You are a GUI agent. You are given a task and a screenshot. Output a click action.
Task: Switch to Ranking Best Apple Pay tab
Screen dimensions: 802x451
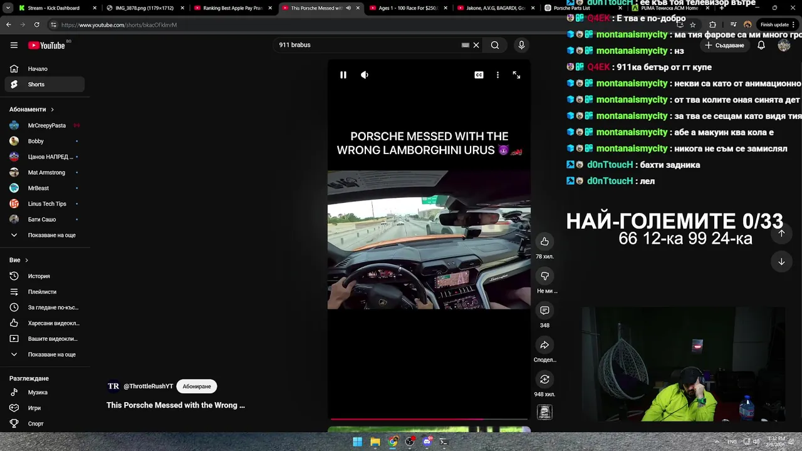pos(232,8)
